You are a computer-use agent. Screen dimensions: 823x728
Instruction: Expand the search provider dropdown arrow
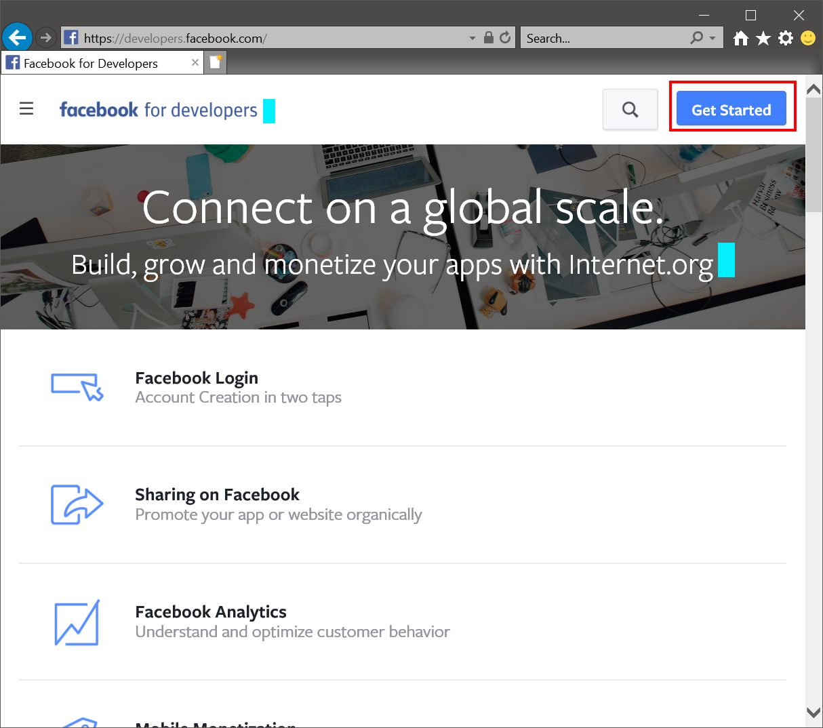712,39
